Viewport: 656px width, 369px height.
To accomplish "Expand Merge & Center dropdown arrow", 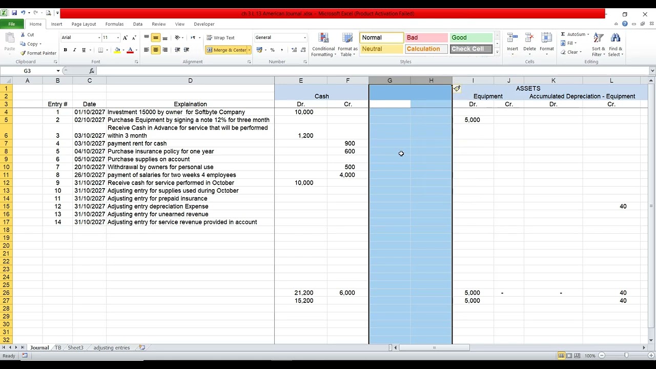I will click(x=249, y=50).
